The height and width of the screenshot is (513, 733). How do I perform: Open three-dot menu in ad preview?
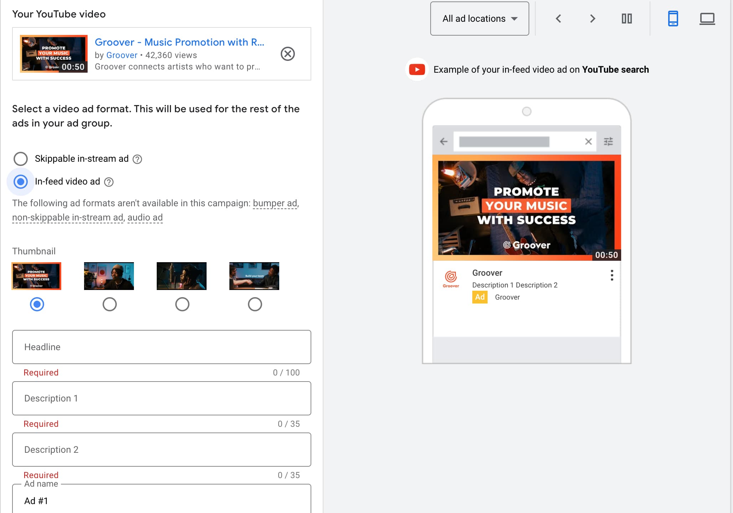point(612,275)
